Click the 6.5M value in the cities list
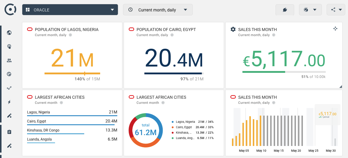 click(x=112, y=139)
